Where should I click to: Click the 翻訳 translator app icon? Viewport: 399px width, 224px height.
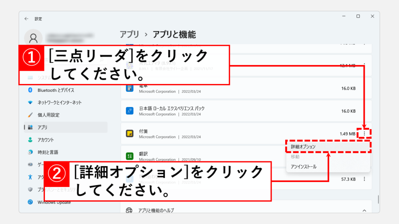click(x=130, y=156)
